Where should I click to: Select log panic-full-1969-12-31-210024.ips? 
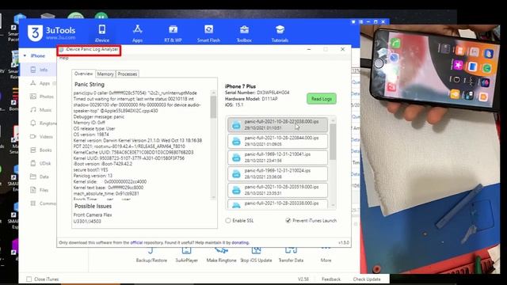(278, 174)
